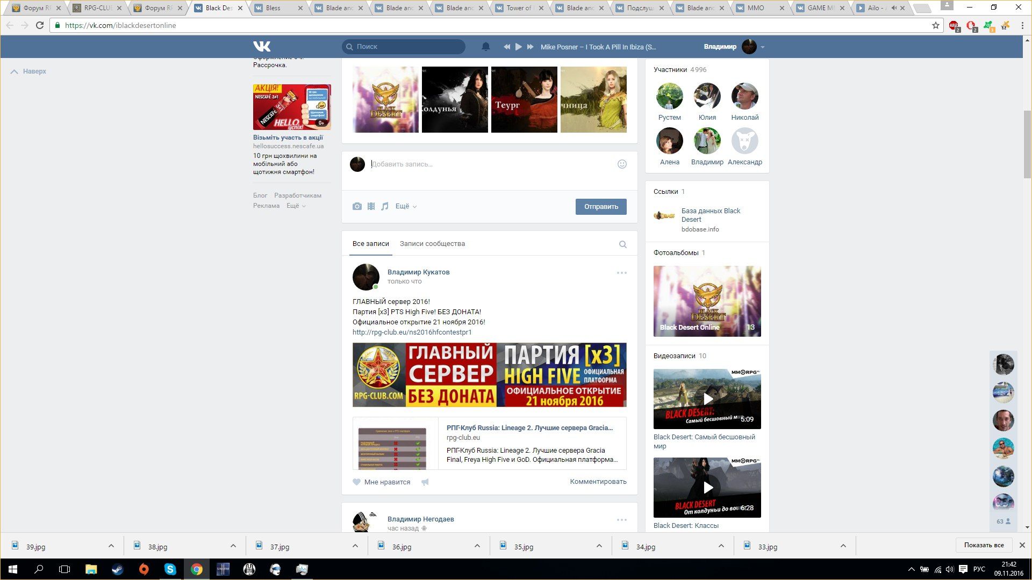Click the VK logo in header
The width and height of the screenshot is (1032, 580).
coord(262,47)
